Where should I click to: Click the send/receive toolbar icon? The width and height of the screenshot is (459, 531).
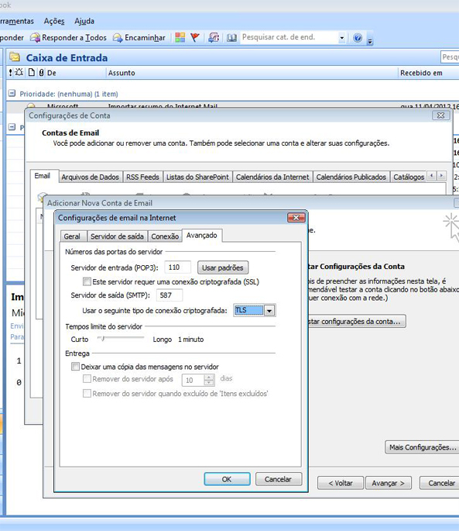pyautogui.click(x=214, y=37)
